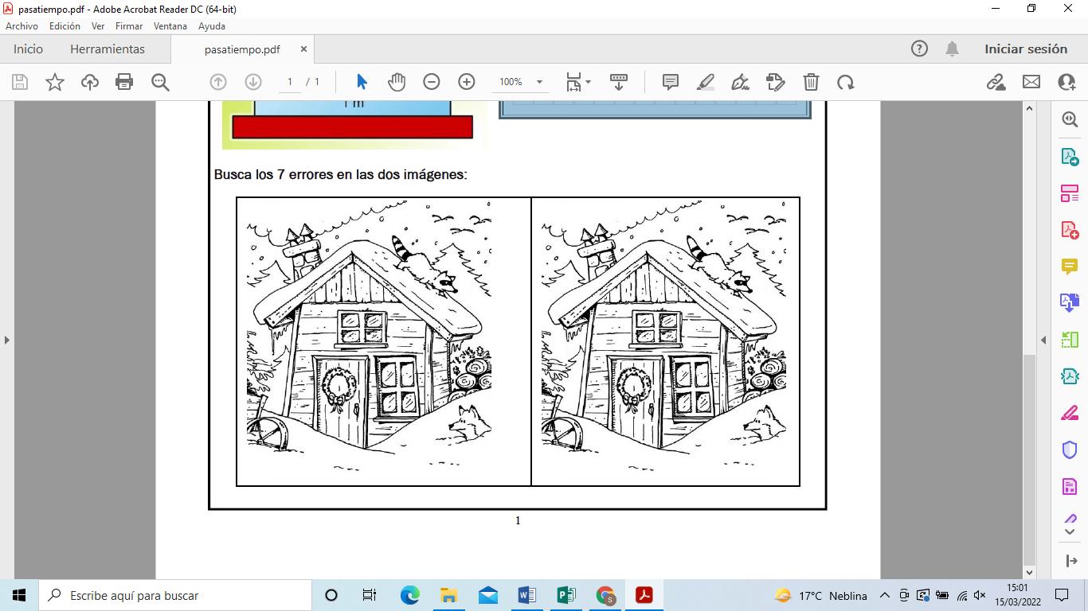The image size is (1088, 611).
Task: Open the Ventana menu
Action: (170, 26)
